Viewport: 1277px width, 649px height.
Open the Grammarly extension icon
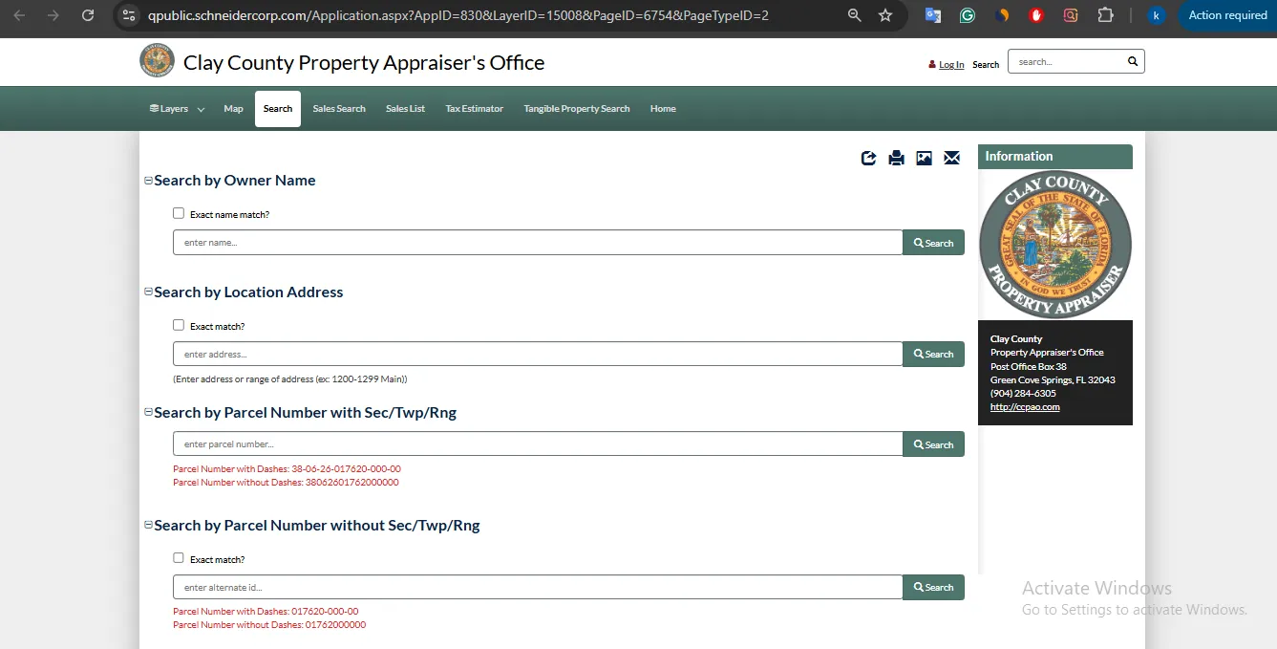pyautogui.click(x=968, y=15)
